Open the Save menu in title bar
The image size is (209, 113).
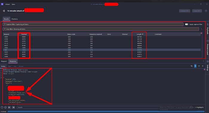[13, 4]
